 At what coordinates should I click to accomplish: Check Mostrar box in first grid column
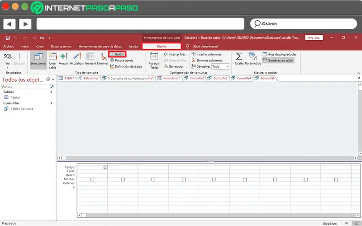92,179
